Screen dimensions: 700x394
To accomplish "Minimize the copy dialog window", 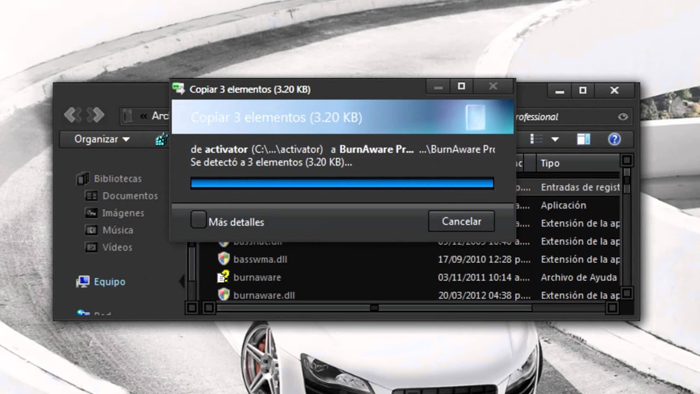I will point(437,86).
